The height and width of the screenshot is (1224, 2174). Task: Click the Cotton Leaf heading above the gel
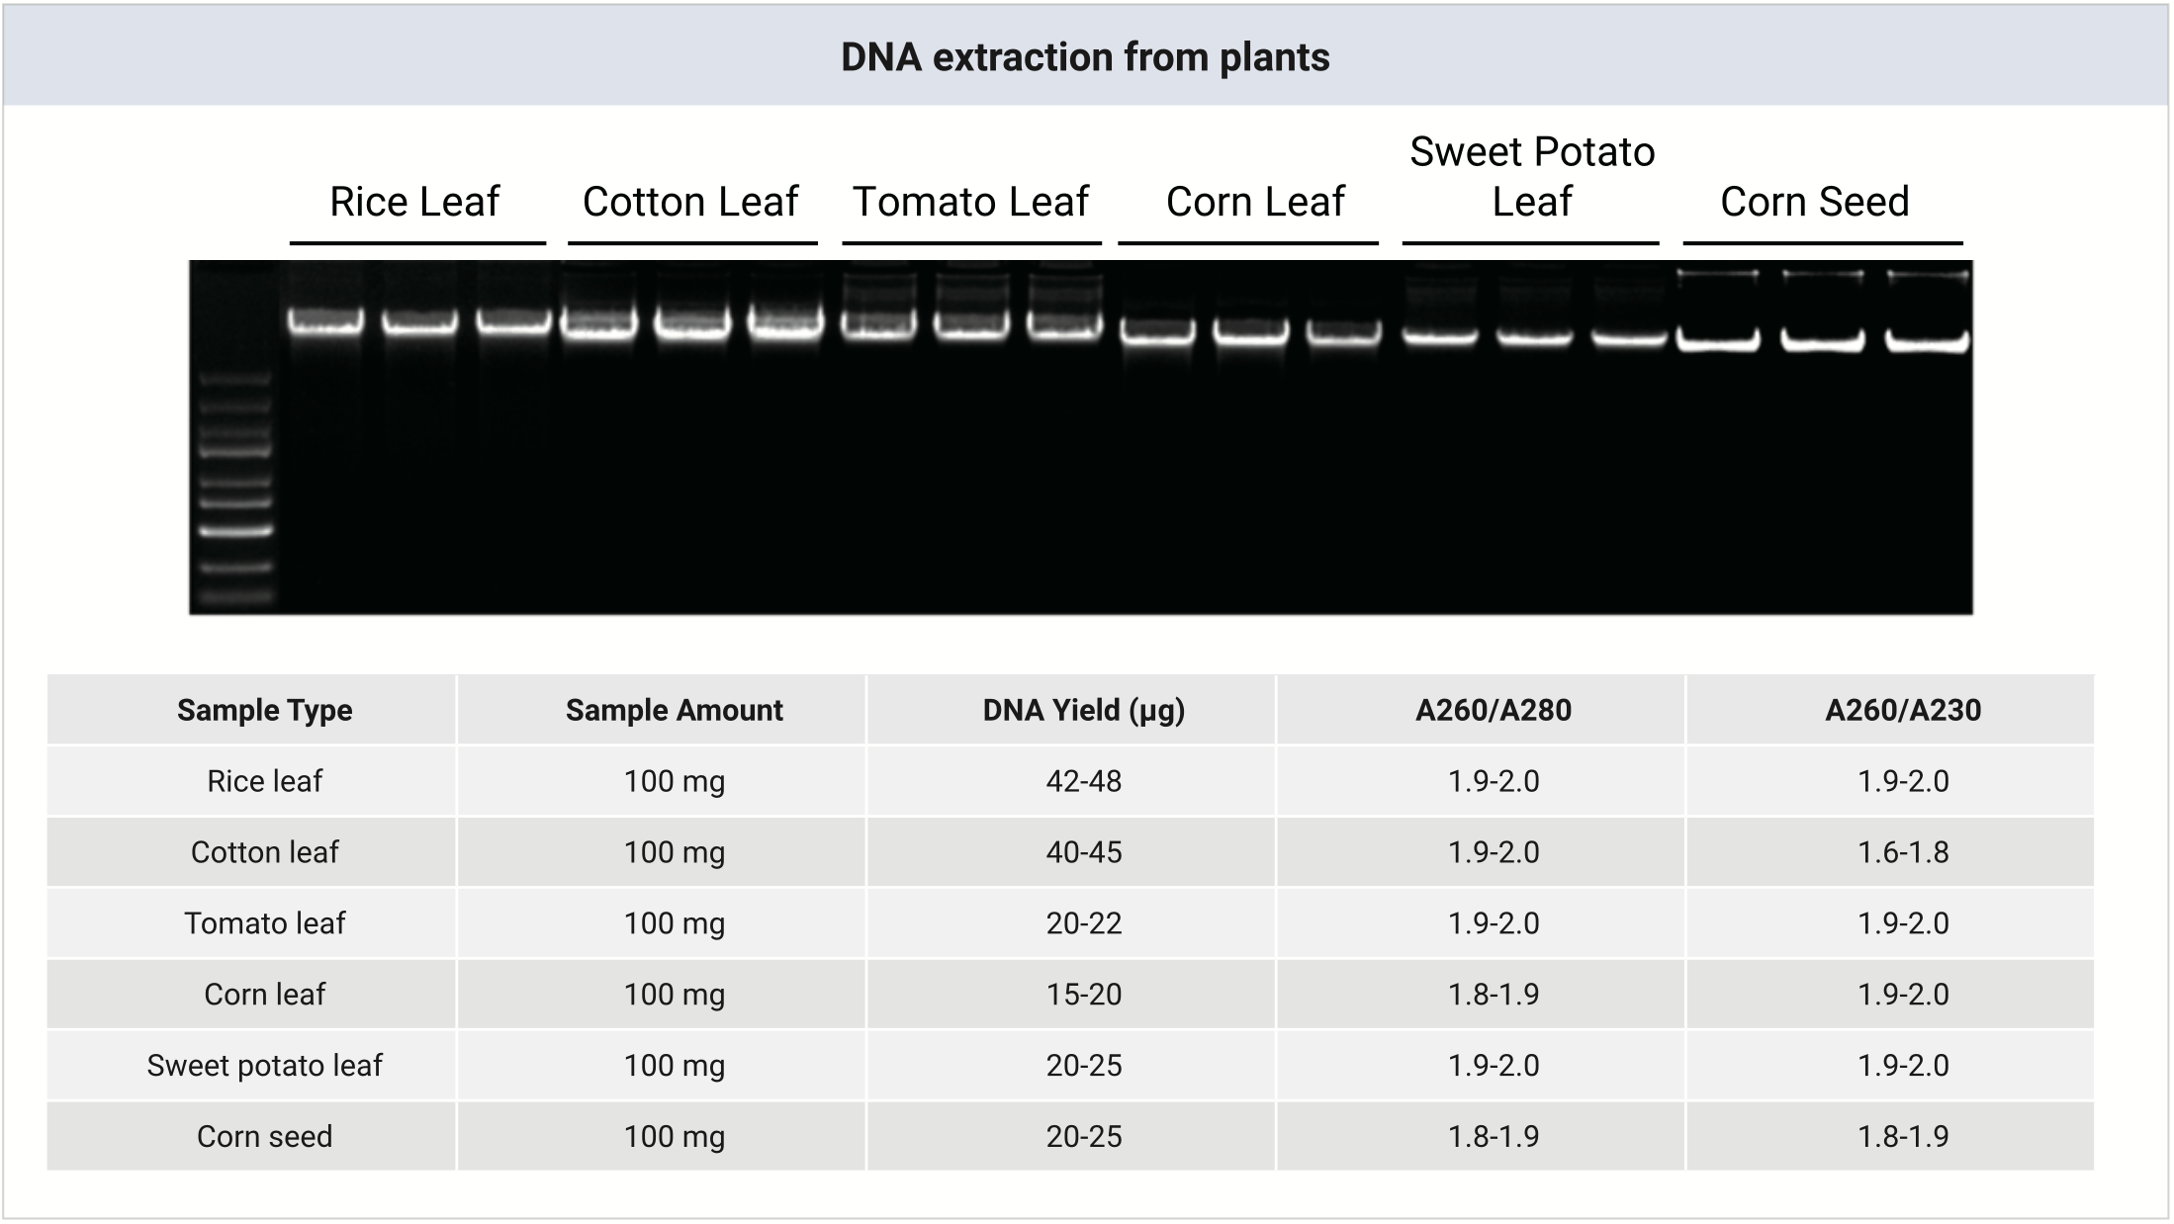tap(690, 202)
